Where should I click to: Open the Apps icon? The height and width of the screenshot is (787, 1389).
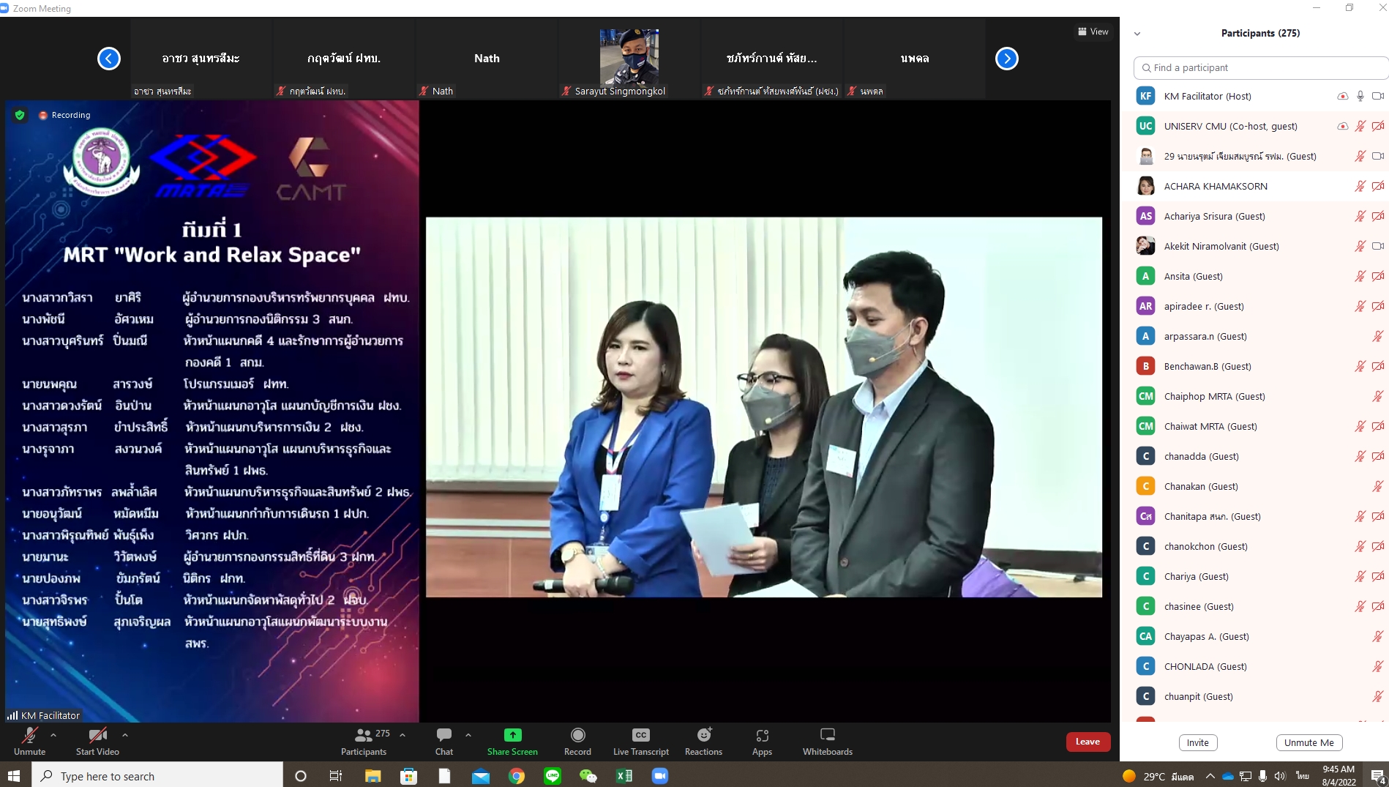[x=762, y=735]
